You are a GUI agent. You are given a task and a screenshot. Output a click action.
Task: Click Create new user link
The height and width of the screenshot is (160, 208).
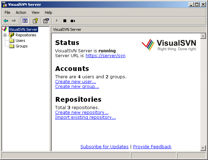point(76,81)
